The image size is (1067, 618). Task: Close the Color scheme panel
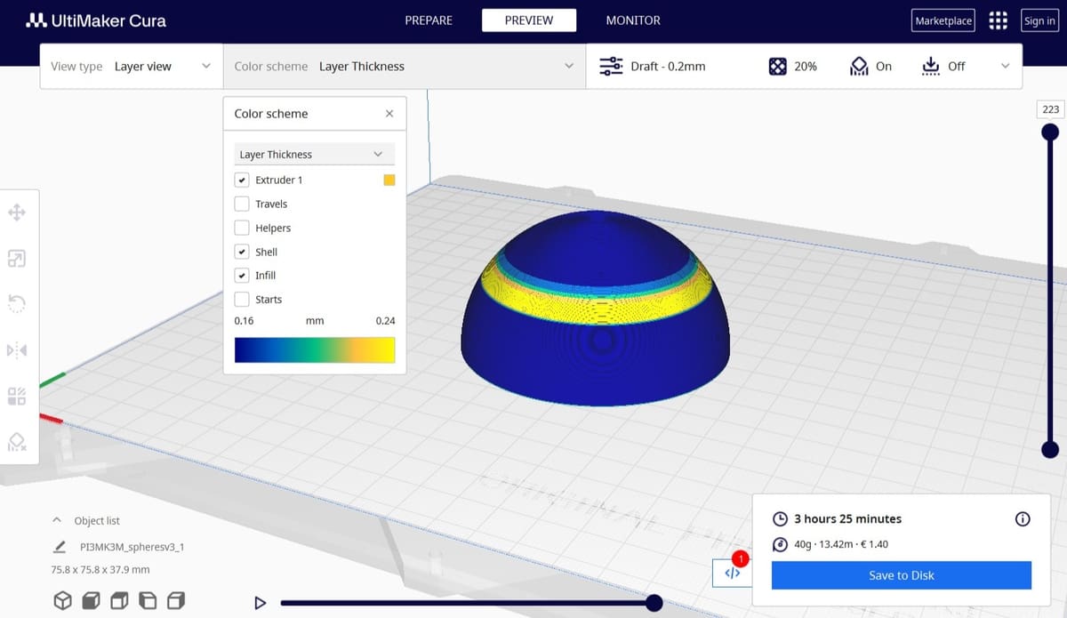[389, 114]
